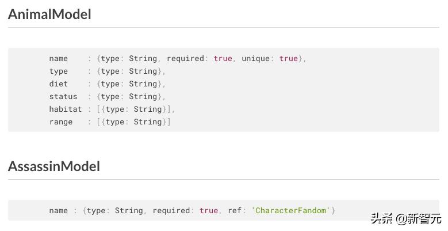Click 'String' in the habitat array row

[148, 109]
